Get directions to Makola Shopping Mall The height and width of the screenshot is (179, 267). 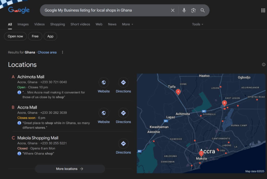click(123, 144)
